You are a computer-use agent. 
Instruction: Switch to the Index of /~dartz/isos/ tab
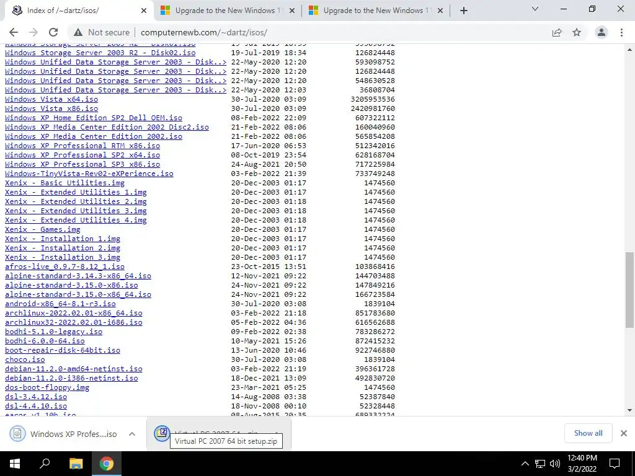(x=77, y=11)
